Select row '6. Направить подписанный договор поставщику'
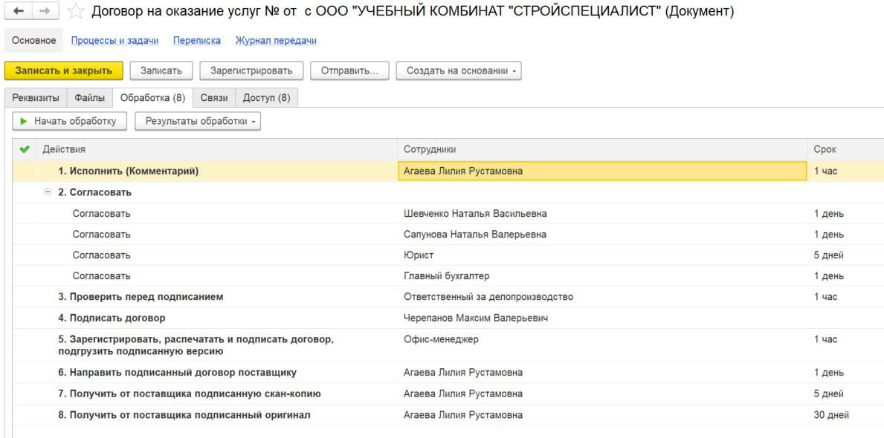 tap(448, 372)
